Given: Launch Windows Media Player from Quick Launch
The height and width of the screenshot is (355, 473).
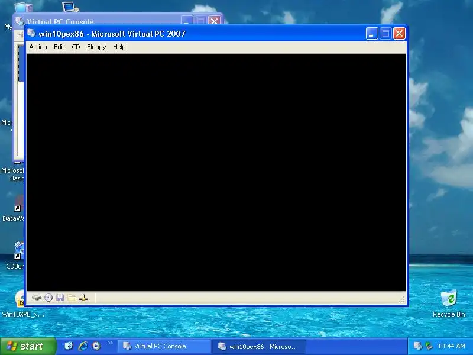Looking at the screenshot, I should 96,346.
